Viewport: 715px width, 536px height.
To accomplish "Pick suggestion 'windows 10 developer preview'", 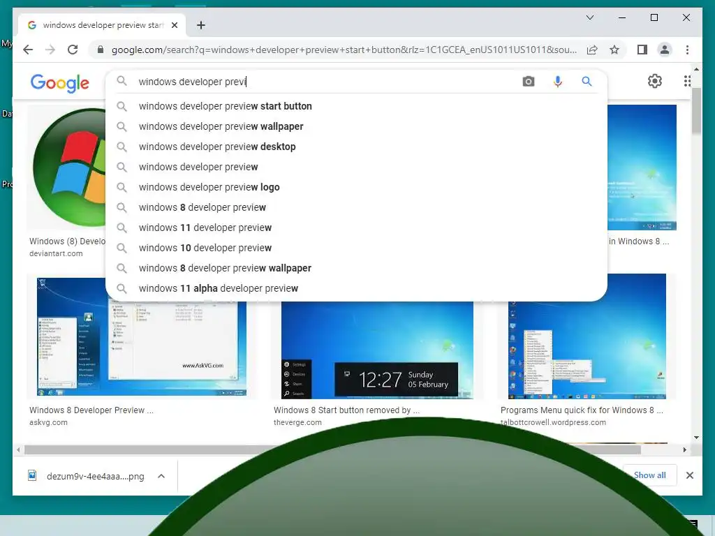I will [357, 248].
